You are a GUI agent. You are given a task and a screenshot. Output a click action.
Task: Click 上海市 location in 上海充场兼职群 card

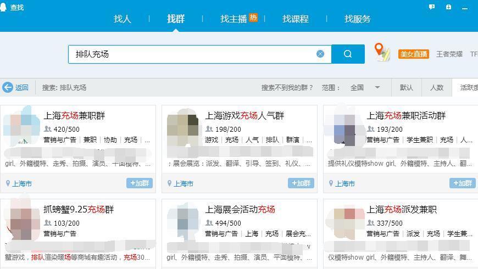coord(22,184)
